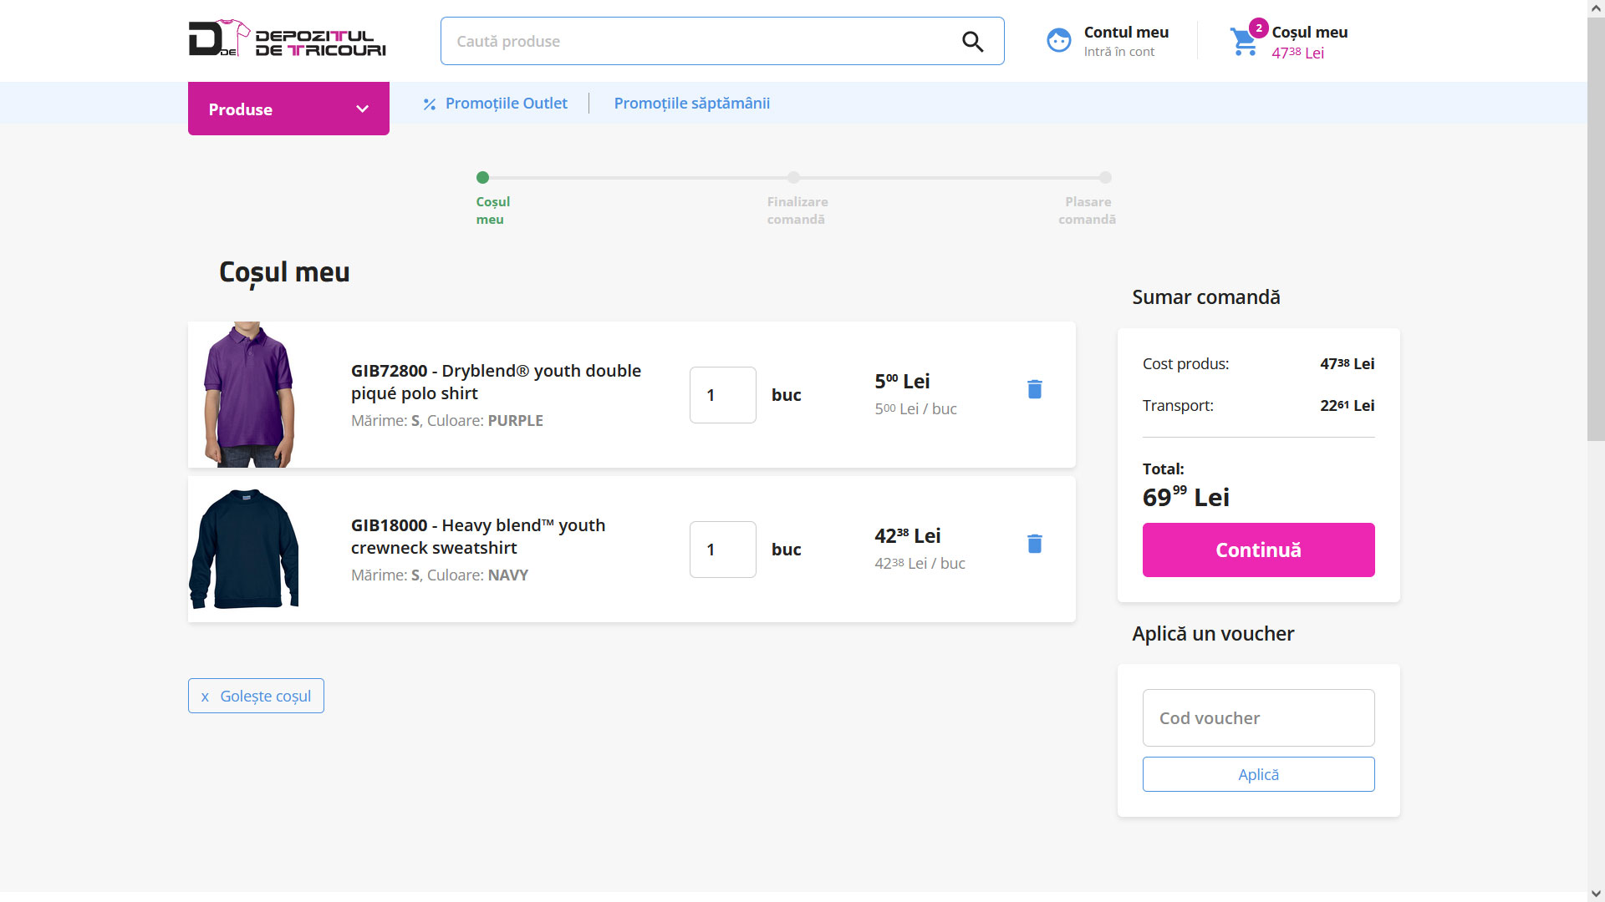
Task: Delete the purple polo shirt item
Action: [x=1034, y=389]
